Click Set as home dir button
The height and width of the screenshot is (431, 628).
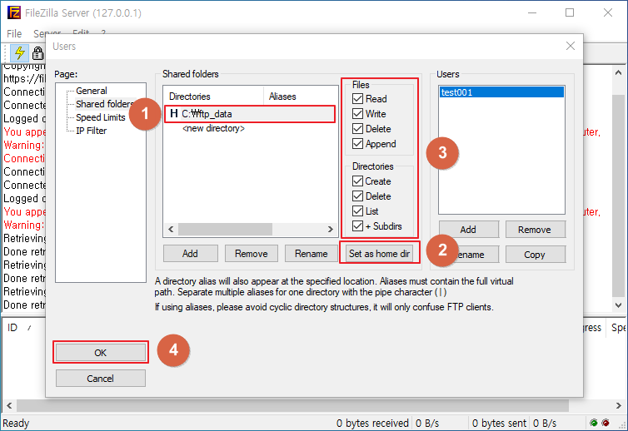(379, 254)
